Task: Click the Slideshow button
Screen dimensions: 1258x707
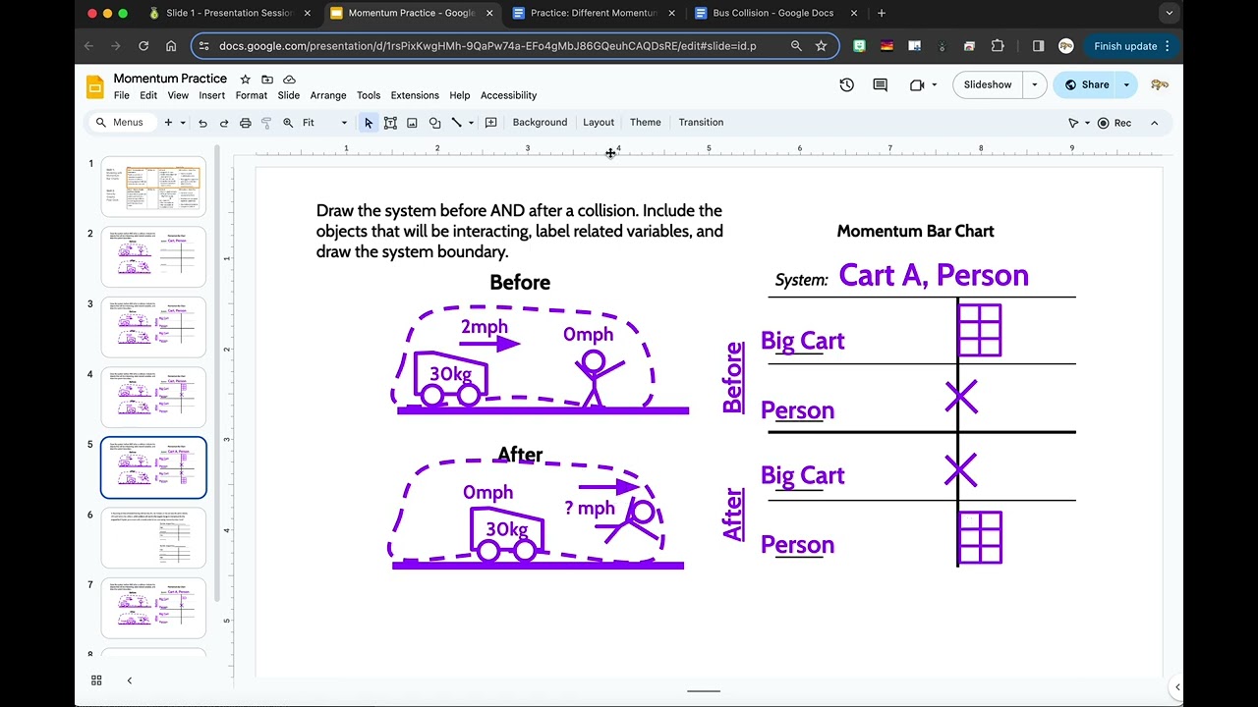Action: [x=988, y=85]
